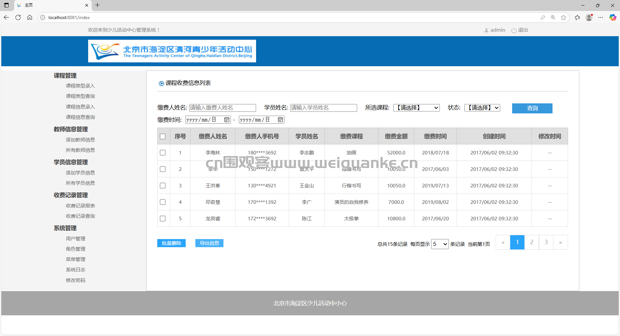Open browser settings and more menu
The width and height of the screenshot is (620, 336).
(x=601, y=17)
